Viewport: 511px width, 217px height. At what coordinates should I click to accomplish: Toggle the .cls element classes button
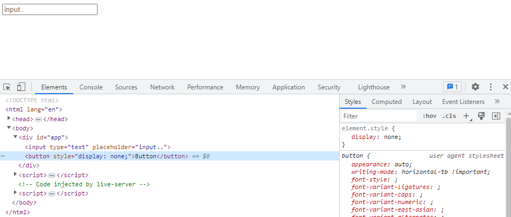(449, 116)
